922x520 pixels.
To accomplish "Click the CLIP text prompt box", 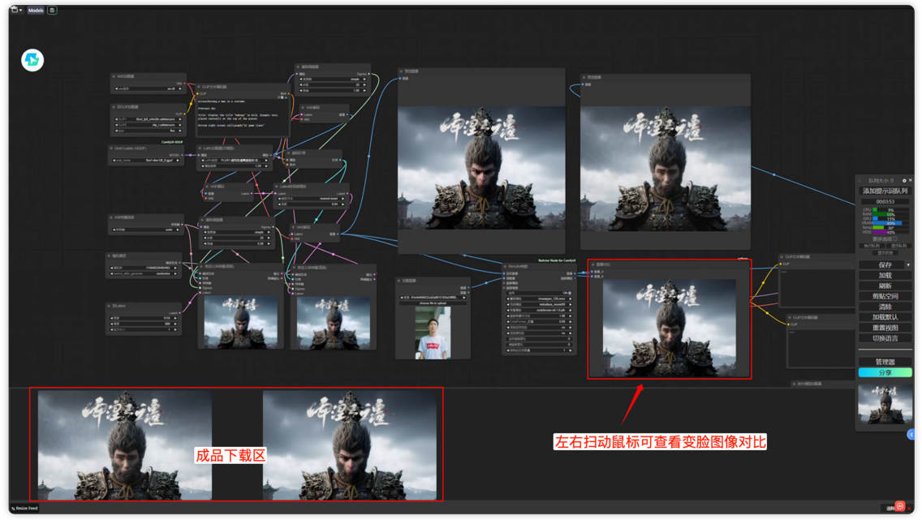I will click(243, 117).
